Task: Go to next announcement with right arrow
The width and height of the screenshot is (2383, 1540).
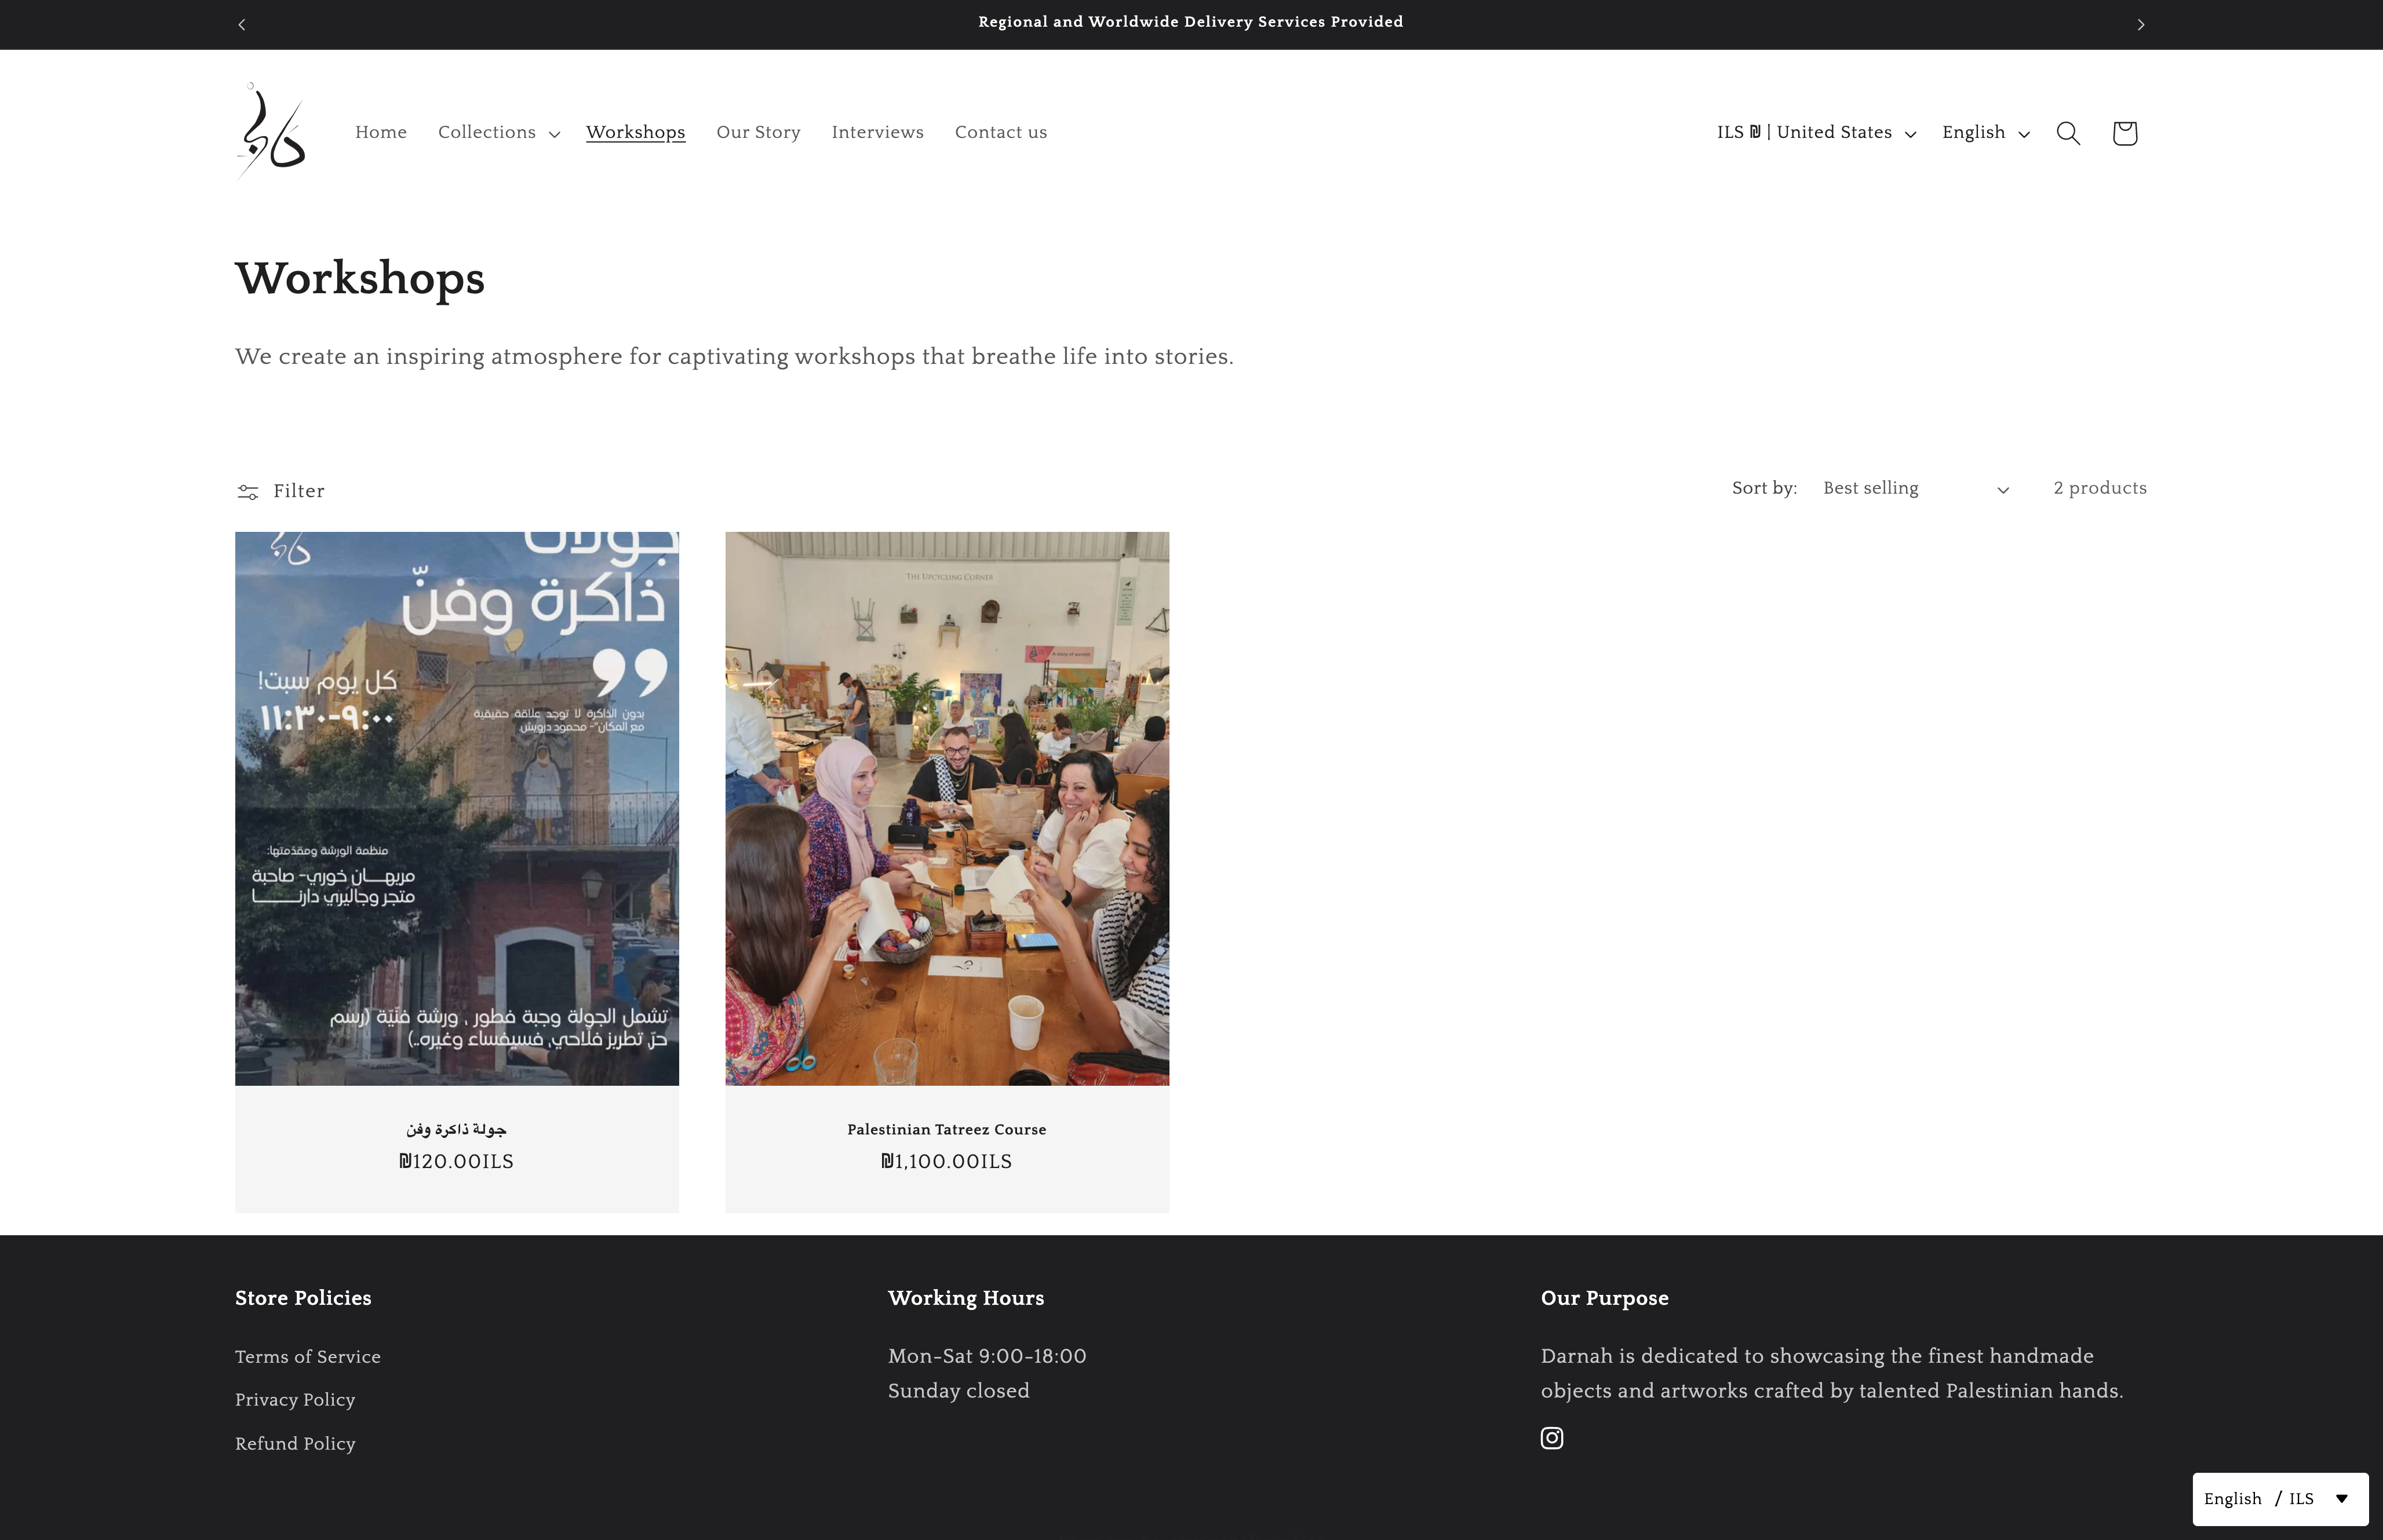Action: coord(2140,24)
